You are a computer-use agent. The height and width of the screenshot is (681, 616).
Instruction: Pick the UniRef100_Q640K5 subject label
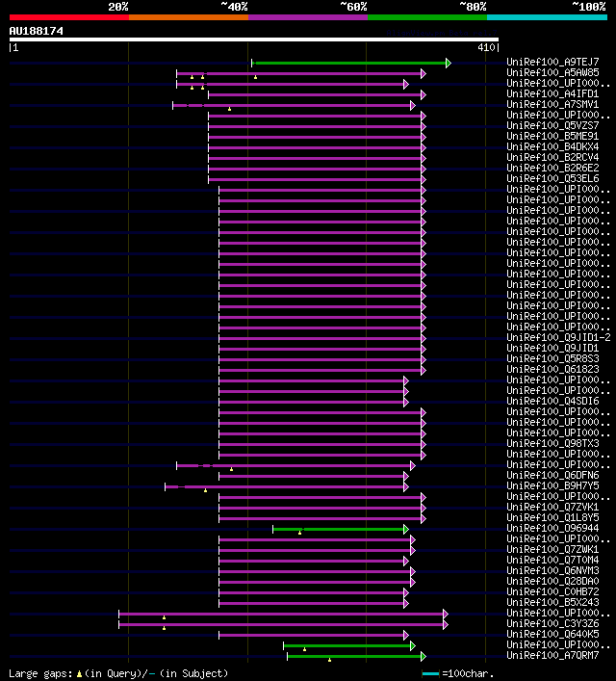552,634
